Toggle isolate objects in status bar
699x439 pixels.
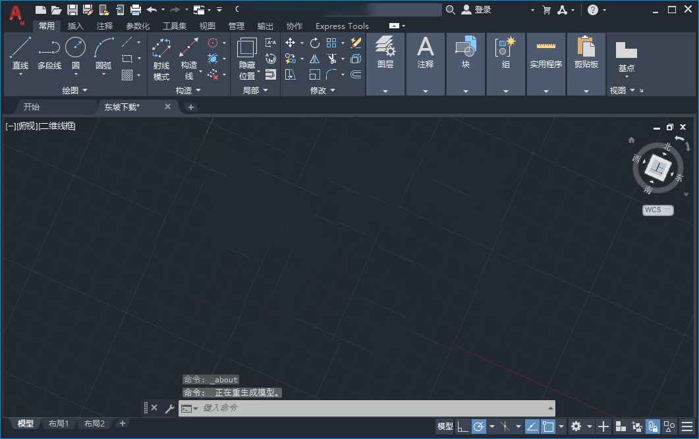click(669, 426)
